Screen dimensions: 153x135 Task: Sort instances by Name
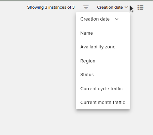103,33
